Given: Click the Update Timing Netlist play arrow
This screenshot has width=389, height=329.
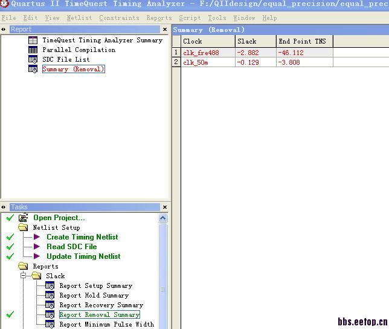Looking at the screenshot, I should click(37, 256).
